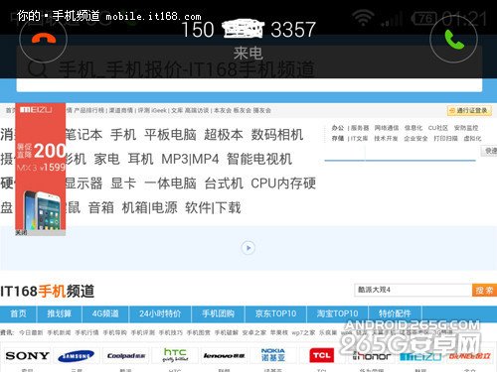Focus the search field containing 酷派大观4
The height and width of the screenshot is (372, 497).
coord(413,290)
